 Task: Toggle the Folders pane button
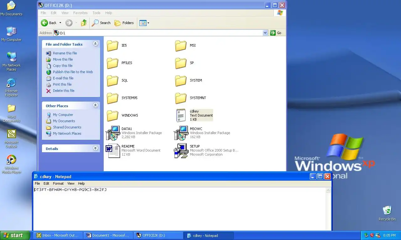click(x=124, y=23)
